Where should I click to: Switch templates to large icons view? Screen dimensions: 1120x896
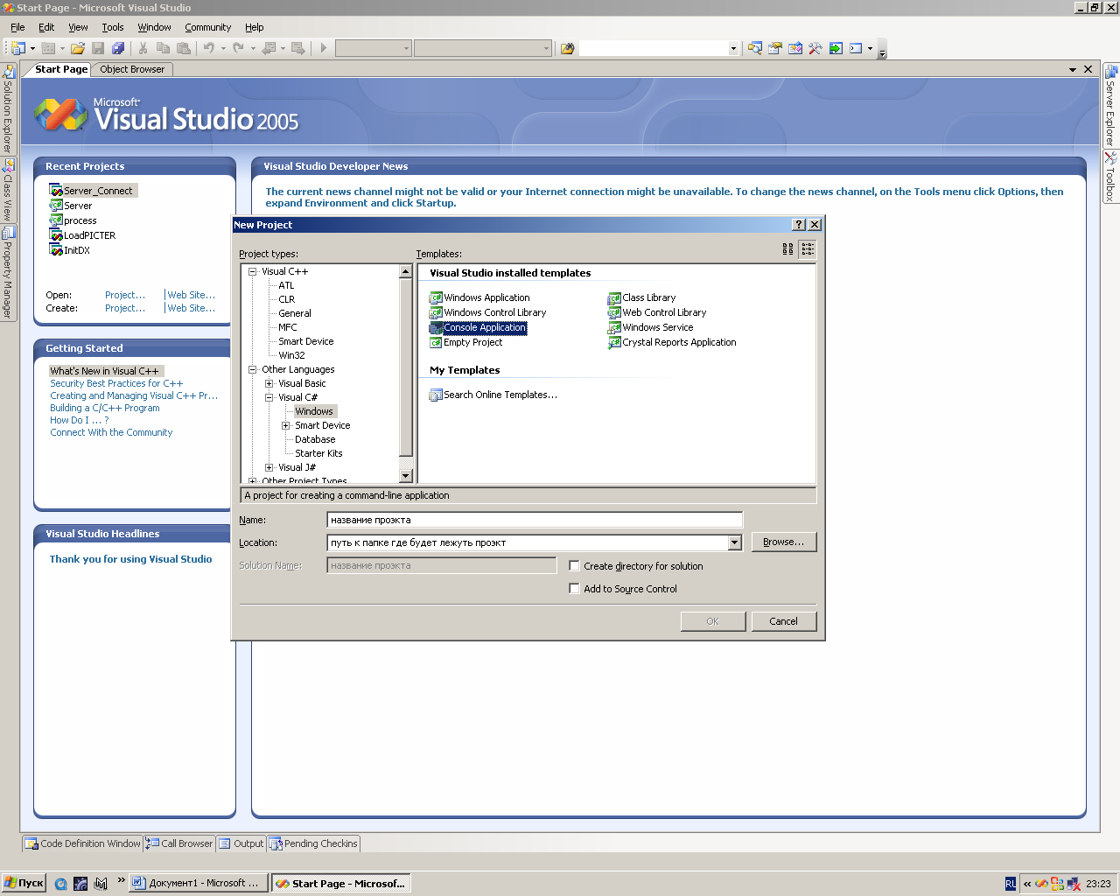coord(787,249)
